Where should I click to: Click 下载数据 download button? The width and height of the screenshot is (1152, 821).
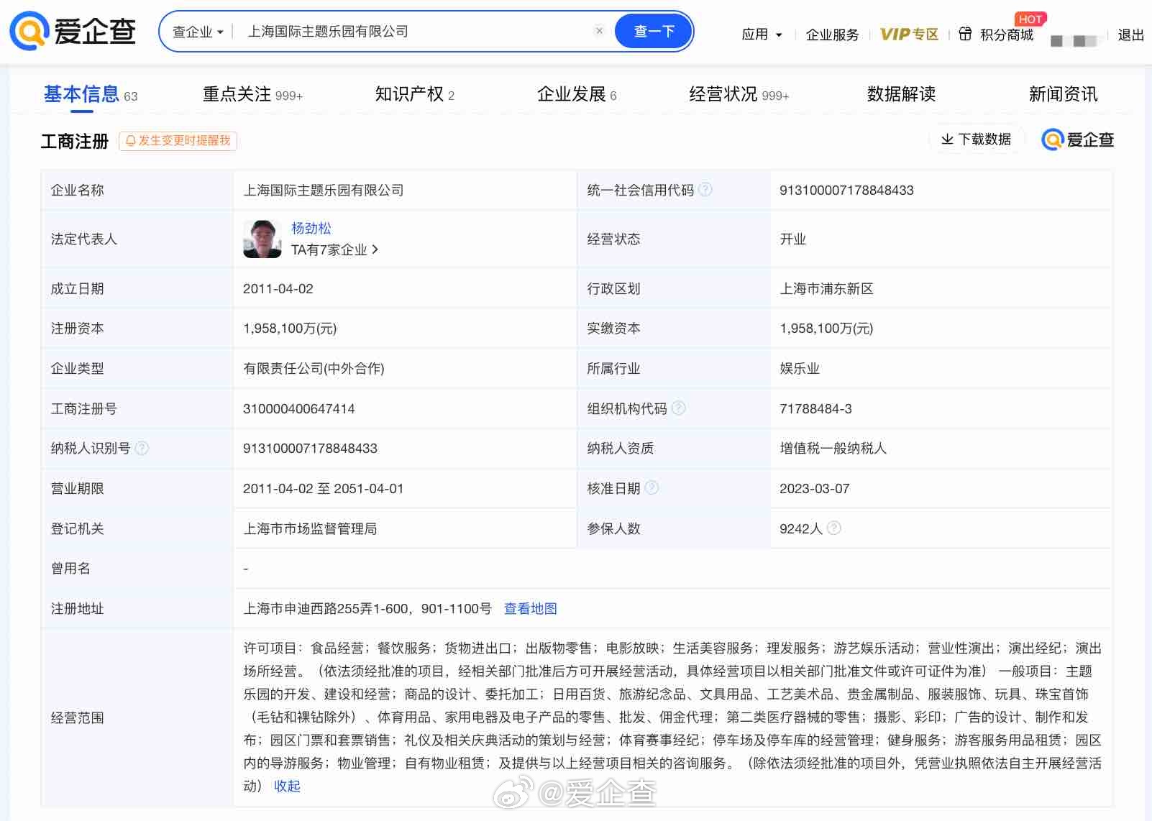(x=976, y=139)
